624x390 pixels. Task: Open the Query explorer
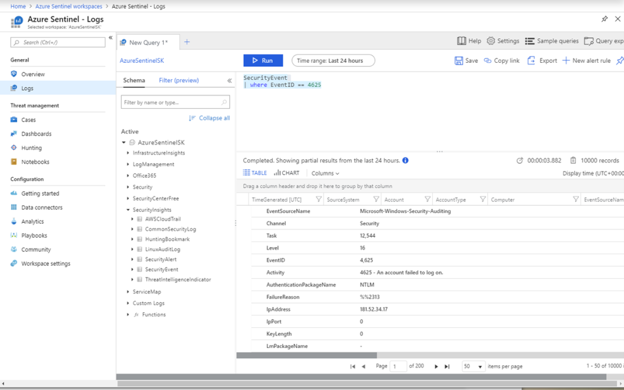tap(604, 41)
